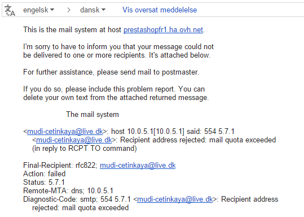This screenshot has width=304, height=217.
Task: Click the 'Remote-MTA: dns; 10.0.5.1' line
Action: [68, 191]
